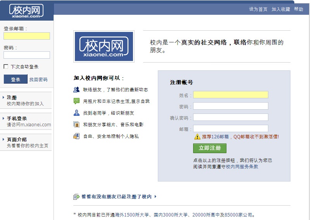Click the 注册 sidebar heading
The image size is (311, 220).
click(x=12, y=98)
